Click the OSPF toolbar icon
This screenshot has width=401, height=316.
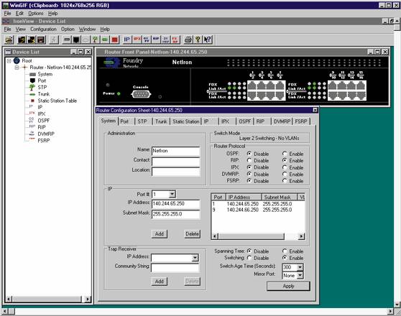pyautogui.click(x=147, y=39)
